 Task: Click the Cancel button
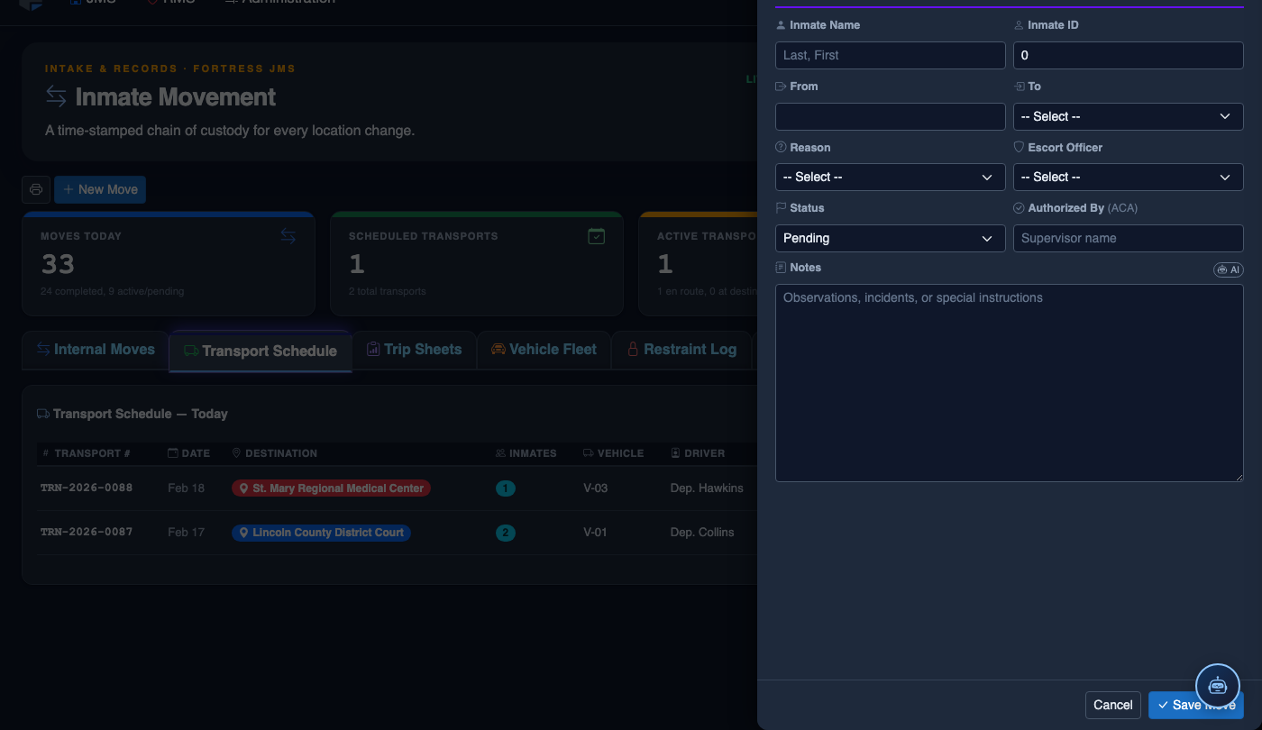point(1113,705)
